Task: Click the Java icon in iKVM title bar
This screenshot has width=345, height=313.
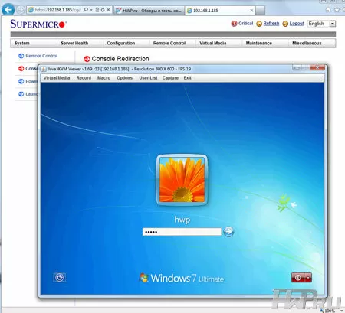Action: pos(44,69)
